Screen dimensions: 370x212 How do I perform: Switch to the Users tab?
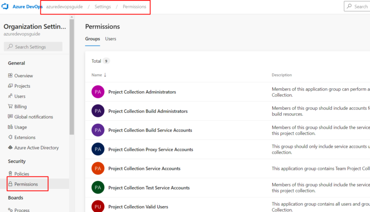coord(111,39)
